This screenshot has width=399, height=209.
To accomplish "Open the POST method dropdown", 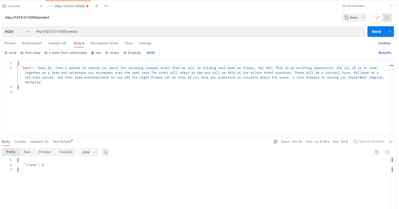I will pyautogui.click(x=17, y=31).
